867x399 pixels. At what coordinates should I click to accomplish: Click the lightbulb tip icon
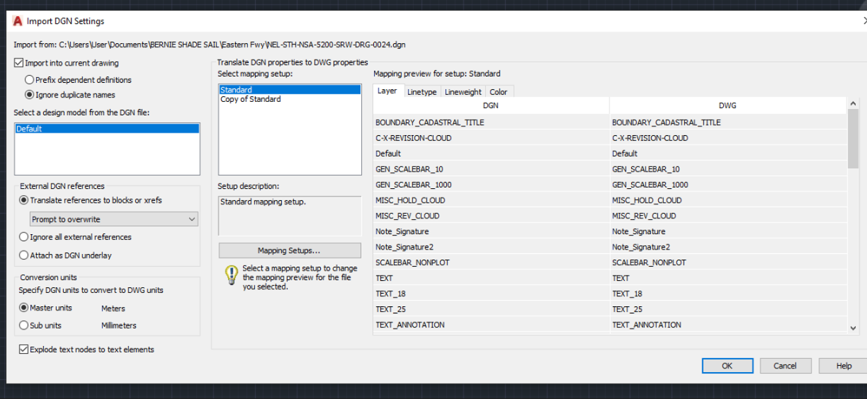[231, 275]
